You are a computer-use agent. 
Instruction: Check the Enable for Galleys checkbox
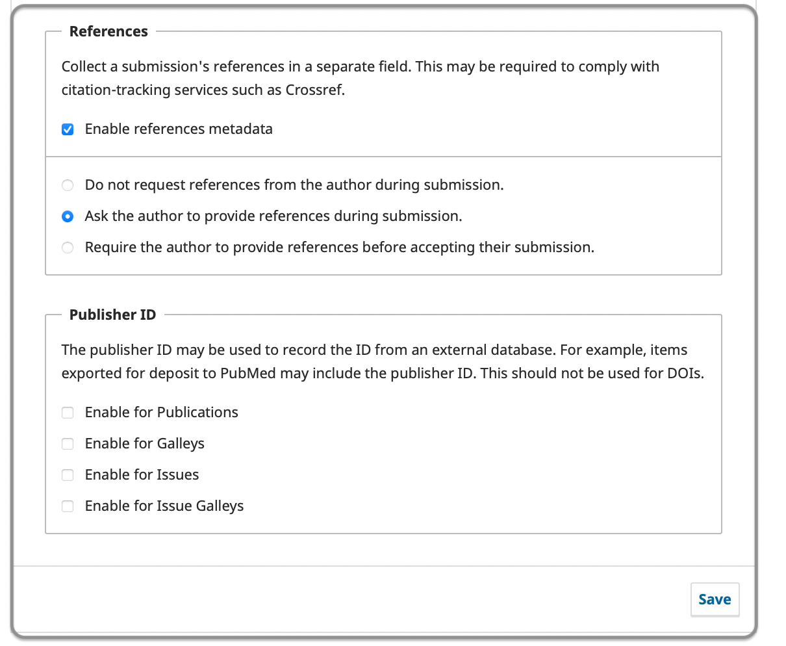pyautogui.click(x=68, y=444)
